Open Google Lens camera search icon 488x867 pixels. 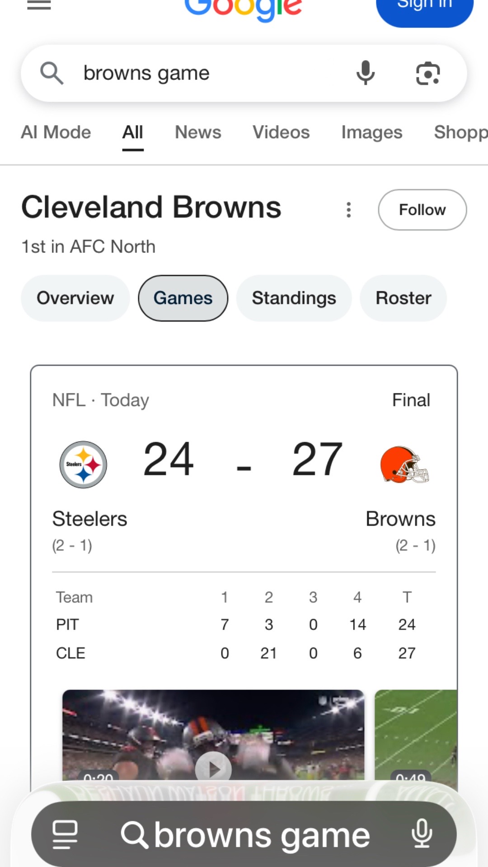click(x=428, y=73)
